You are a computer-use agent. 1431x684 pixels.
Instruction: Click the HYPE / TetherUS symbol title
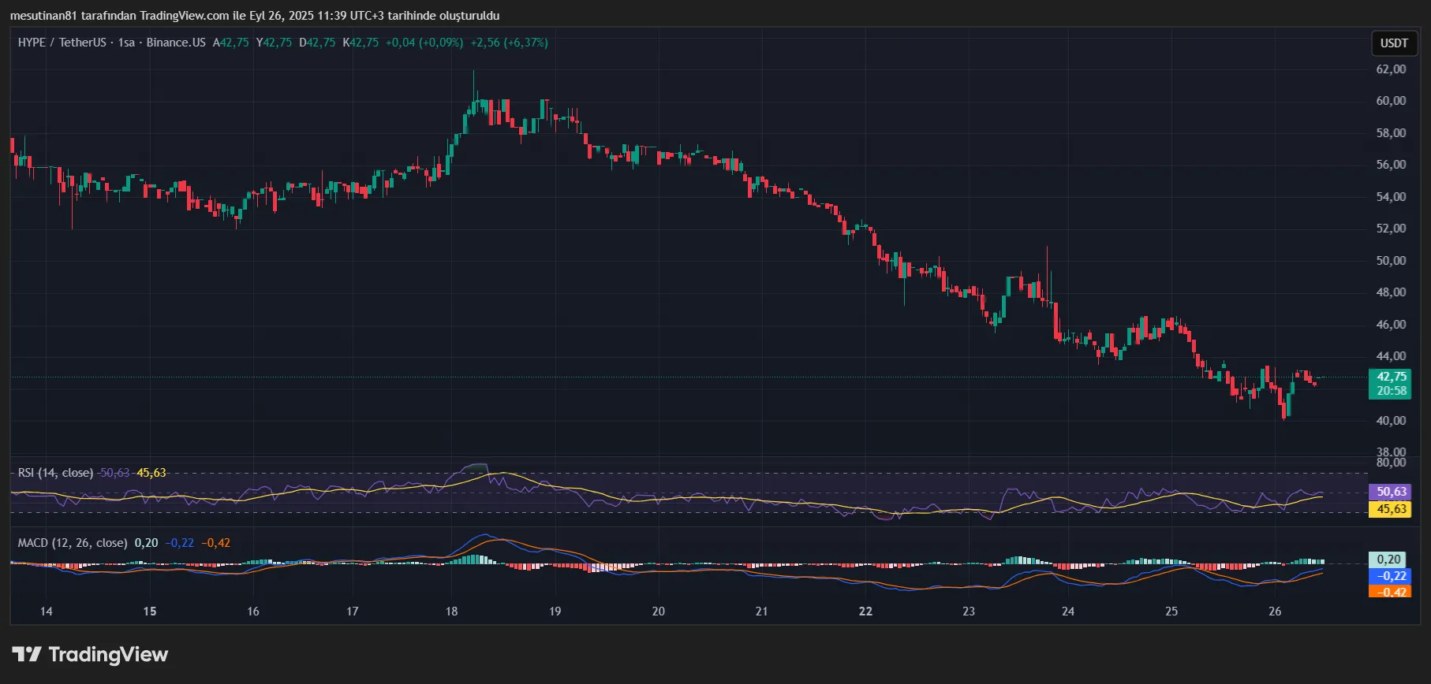pos(62,43)
